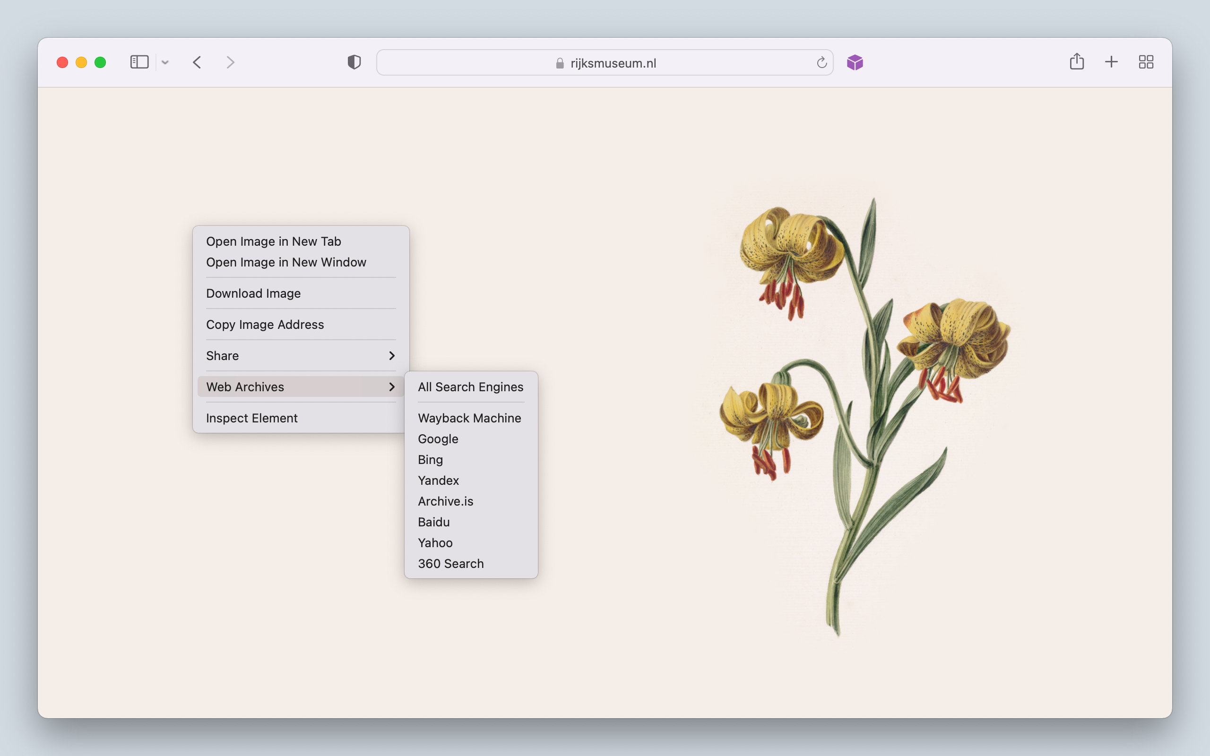Screen dimensions: 1210x756
Task: Select All Search Engines option
Action: (x=470, y=387)
